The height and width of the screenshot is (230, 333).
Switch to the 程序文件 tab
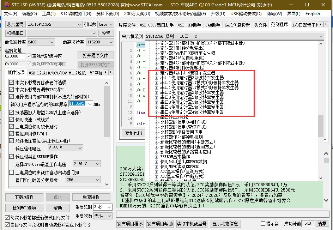(x=127, y=25)
